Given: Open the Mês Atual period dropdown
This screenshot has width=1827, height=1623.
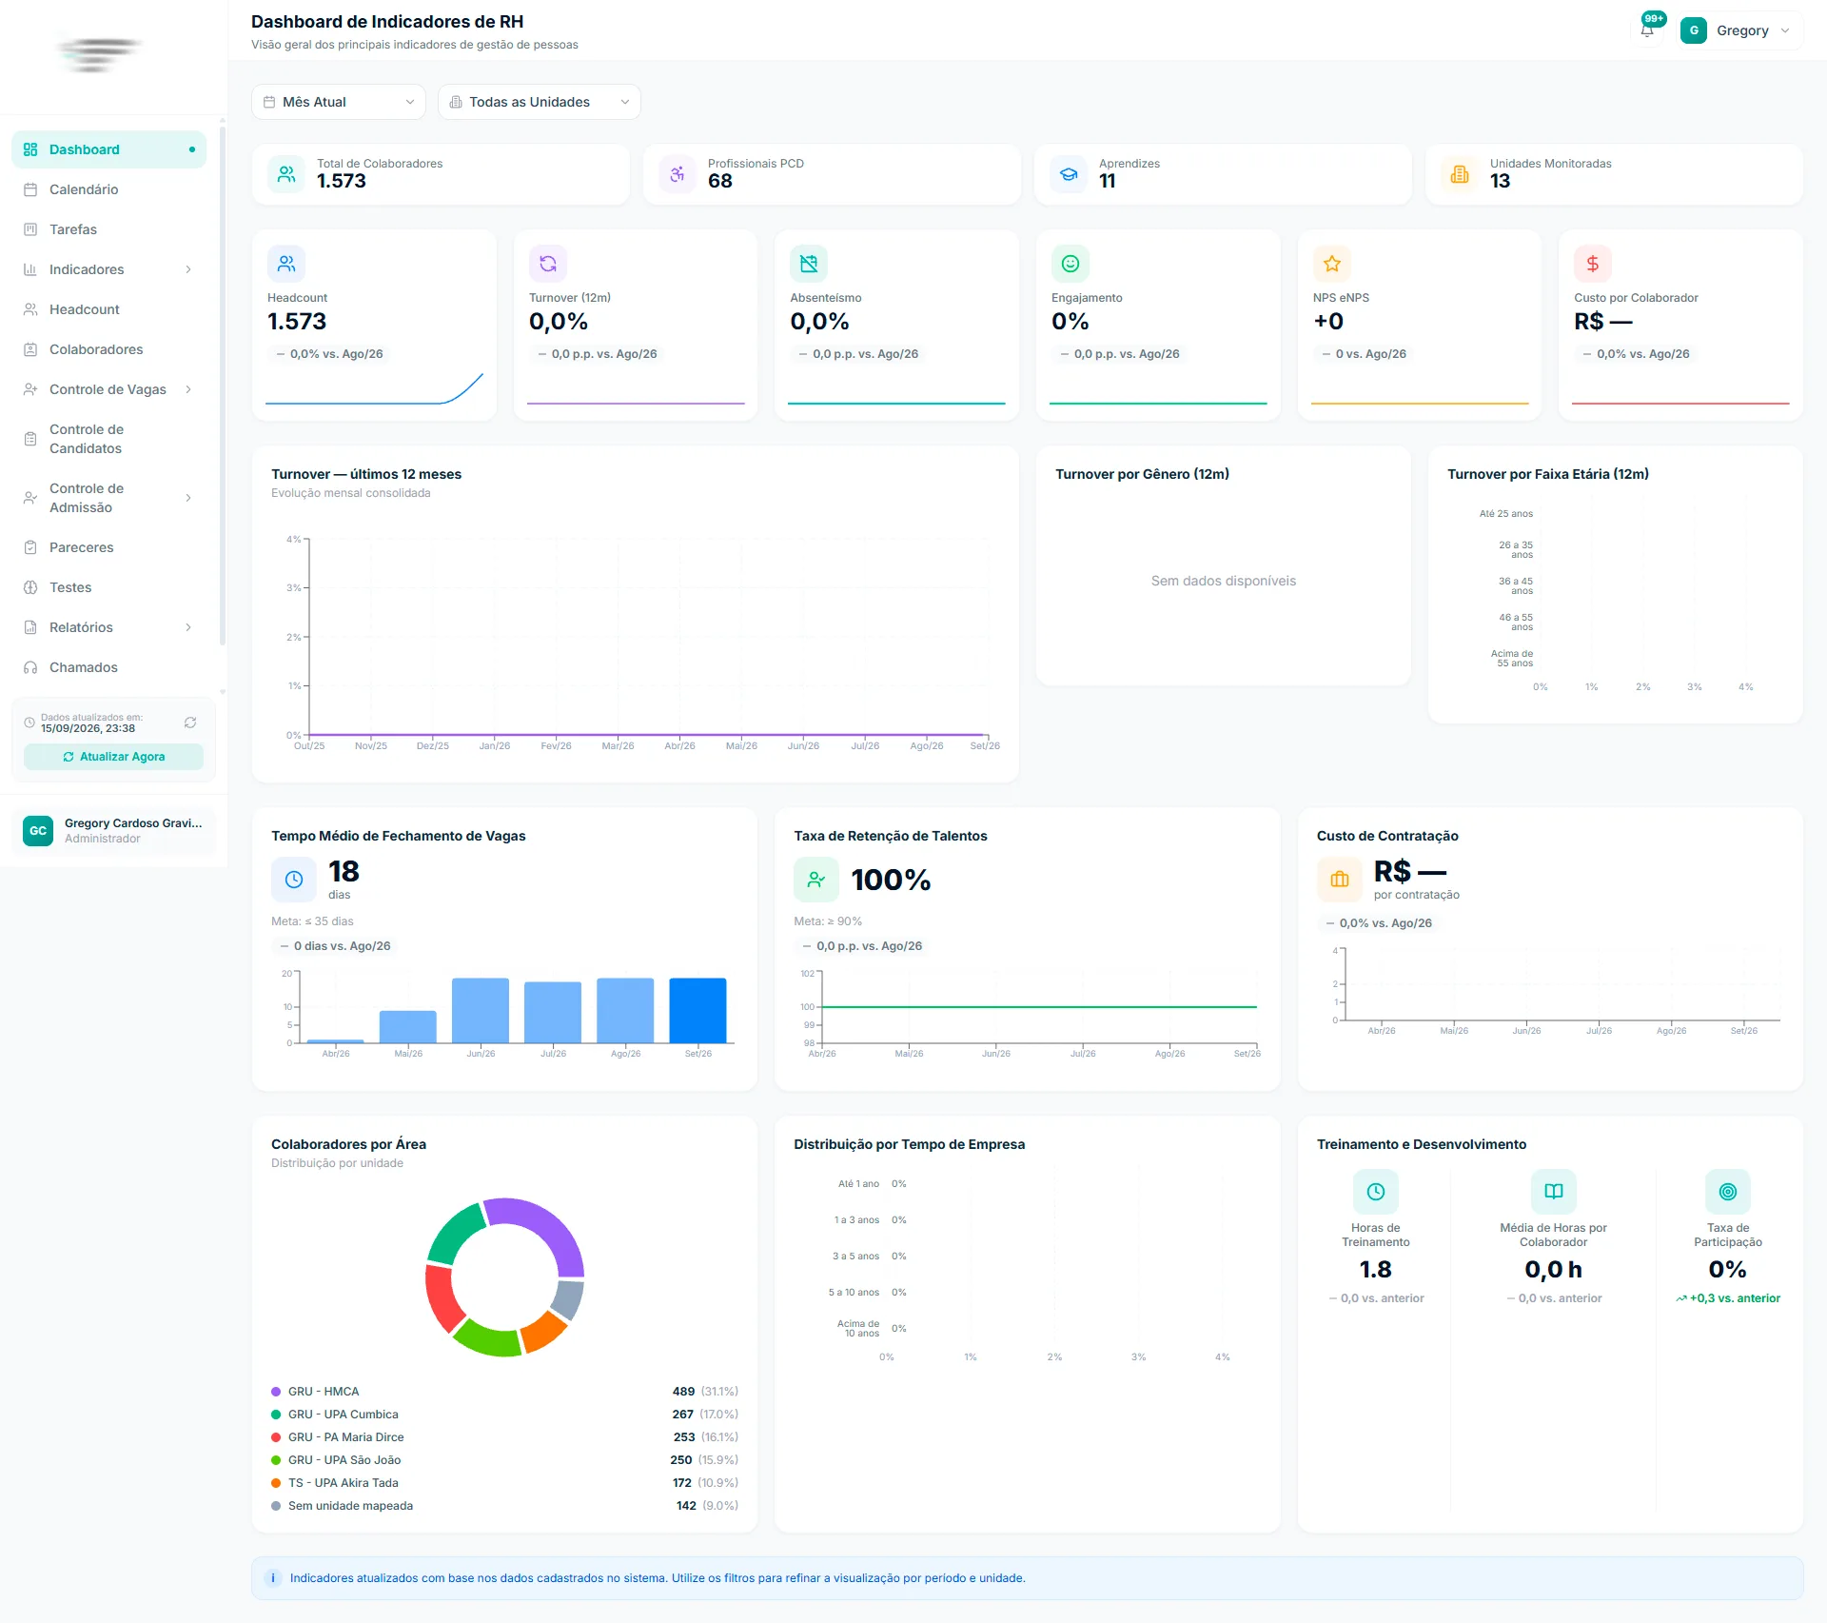Looking at the screenshot, I should coord(339,102).
